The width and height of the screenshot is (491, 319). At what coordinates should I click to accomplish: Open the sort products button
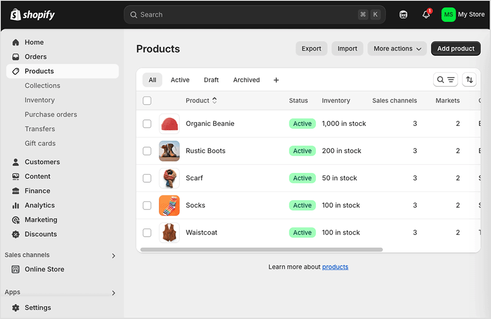click(x=469, y=80)
